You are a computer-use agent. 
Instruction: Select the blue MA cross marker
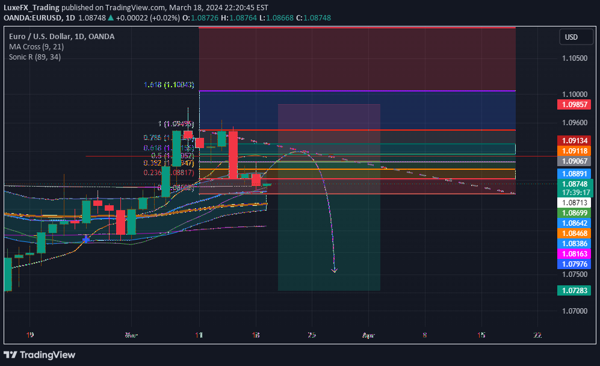[x=86, y=240]
